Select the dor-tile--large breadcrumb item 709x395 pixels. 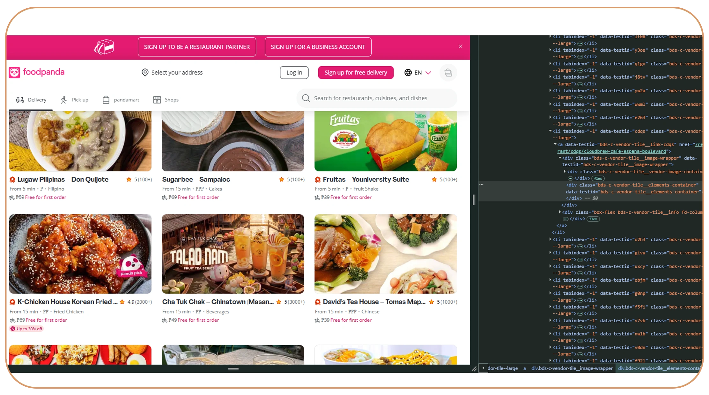[x=503, y=368]
